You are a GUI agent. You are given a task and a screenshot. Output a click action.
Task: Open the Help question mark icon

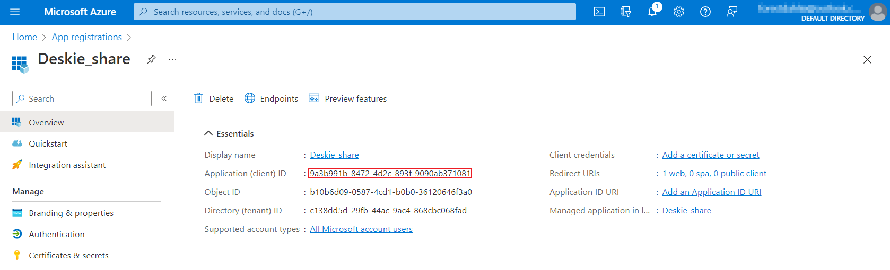tap(705, 12)
